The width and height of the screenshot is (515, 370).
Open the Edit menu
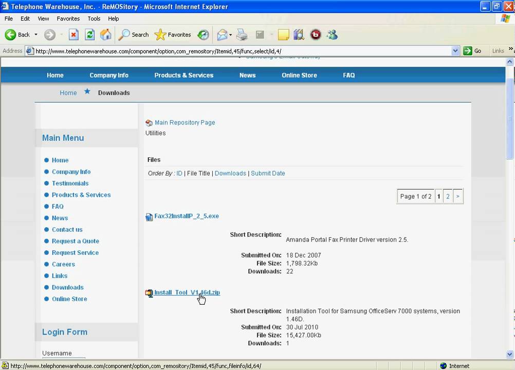pos(25,18)
